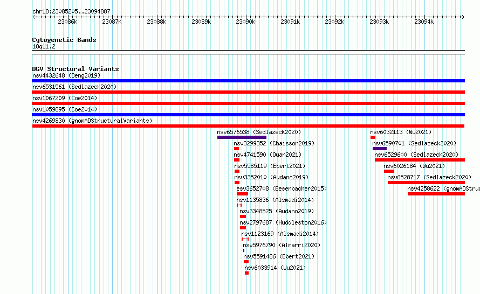Click the small red glyph under nsv6032113

(373, 137)
